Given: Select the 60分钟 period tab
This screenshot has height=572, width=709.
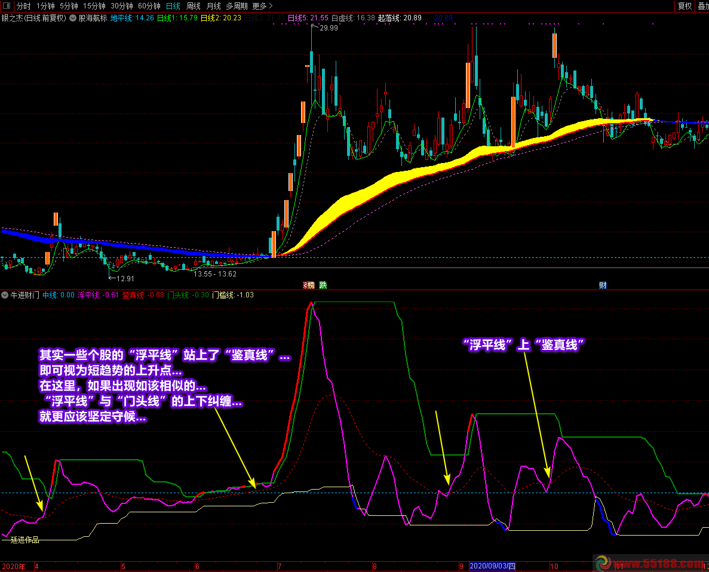Looking at the screenshot, I should (x=149, y=6).
